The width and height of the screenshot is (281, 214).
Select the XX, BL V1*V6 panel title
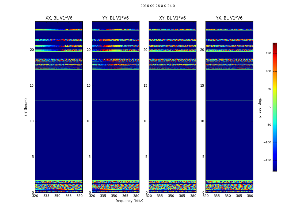[x=59, y=18]
